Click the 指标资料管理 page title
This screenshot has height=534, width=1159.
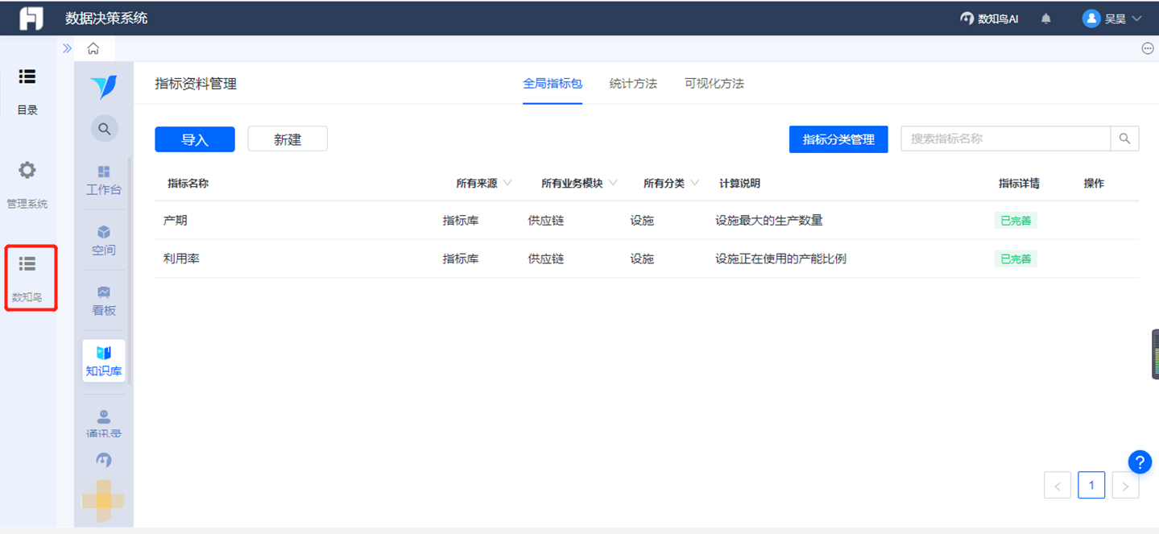tap(196, 84)
